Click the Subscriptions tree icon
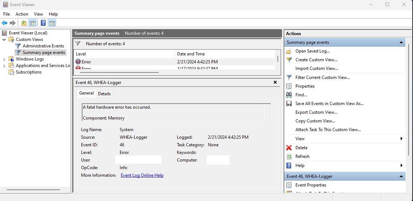Viewport: 413px width, 201px height. click(x=11, y=72)
